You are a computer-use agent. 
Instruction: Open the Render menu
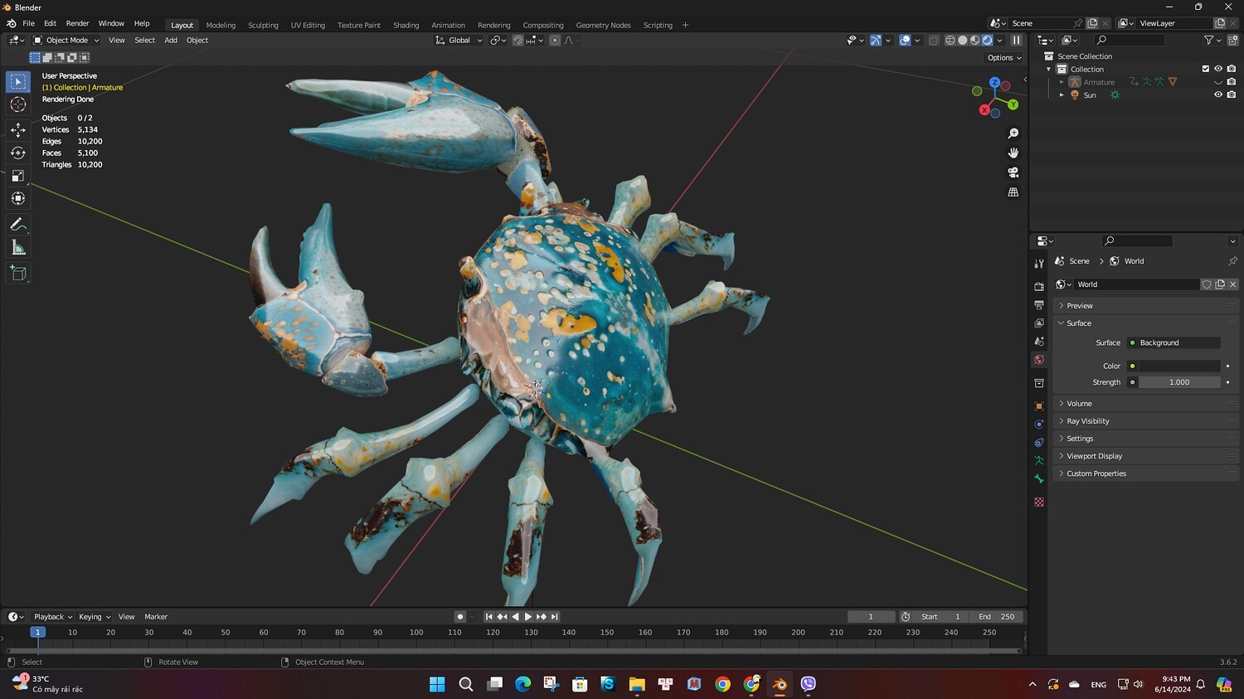click(77, 23)
